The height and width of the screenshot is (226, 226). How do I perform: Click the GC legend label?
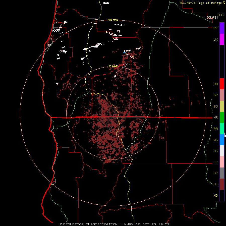[215, 173]
